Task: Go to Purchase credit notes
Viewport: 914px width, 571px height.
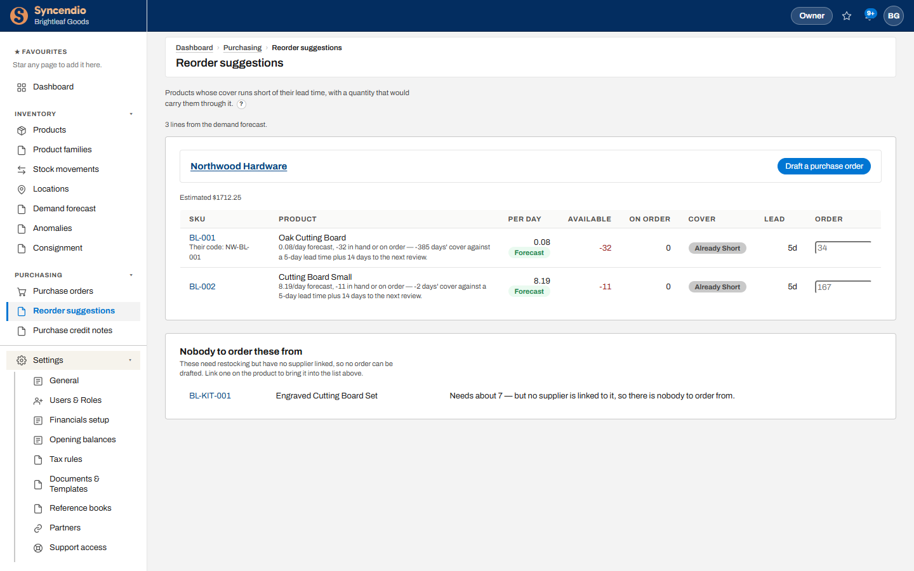Action: 73,331
